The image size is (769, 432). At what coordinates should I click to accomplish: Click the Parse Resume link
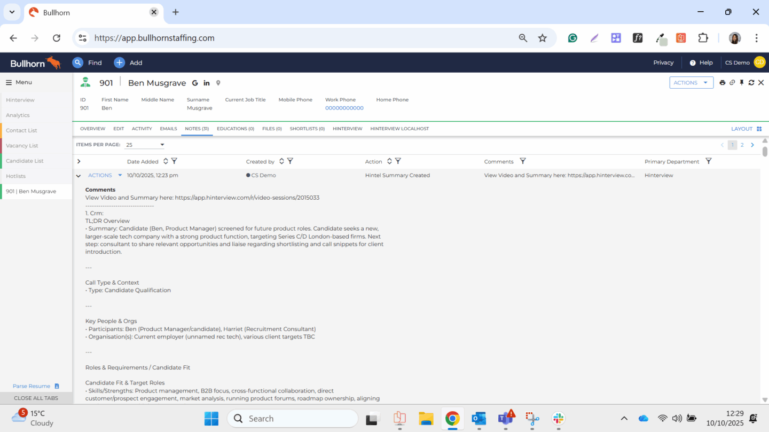point(32,386)
